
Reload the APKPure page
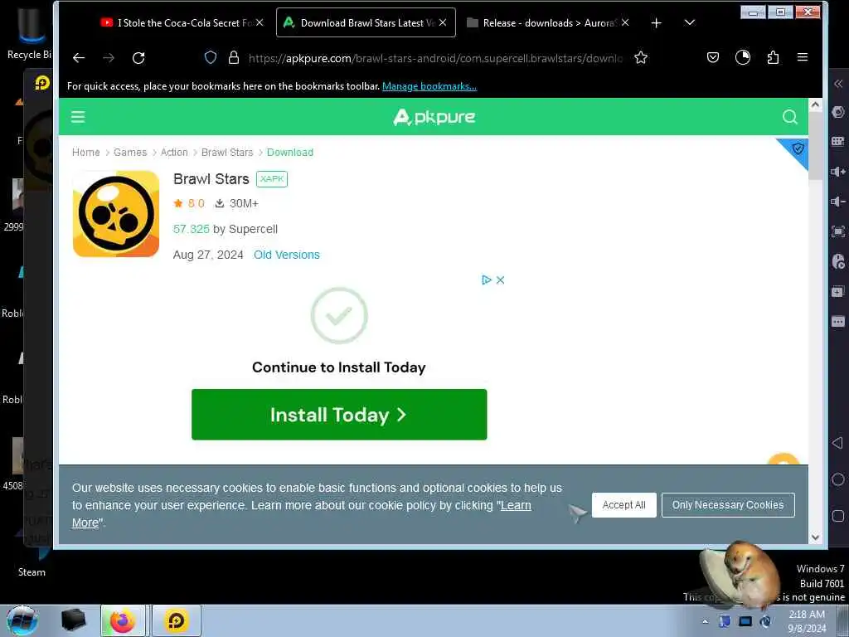138,58
